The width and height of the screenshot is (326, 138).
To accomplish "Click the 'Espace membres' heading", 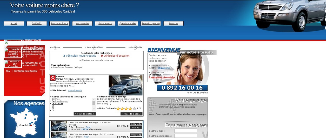I will coord(185,125).
